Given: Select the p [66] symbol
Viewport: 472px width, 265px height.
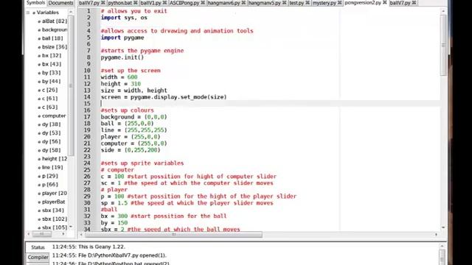Looking at the screenshot, I should click(x=50, y=185).
